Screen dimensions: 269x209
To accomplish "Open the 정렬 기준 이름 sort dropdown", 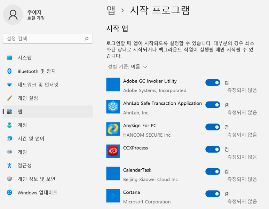I will (x=127, y=66).
